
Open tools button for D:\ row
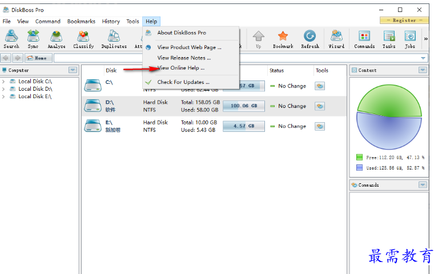tap(320, 106)
